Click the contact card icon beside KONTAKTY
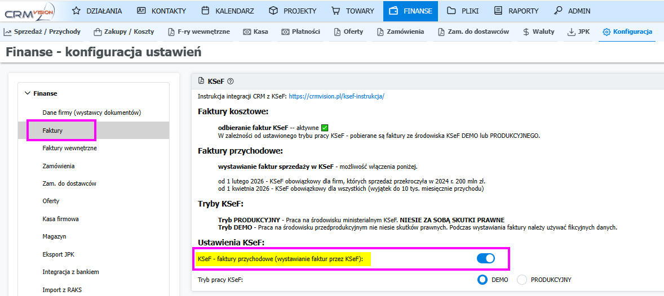Viewport: 664px width, 296px height. point(141,11)
